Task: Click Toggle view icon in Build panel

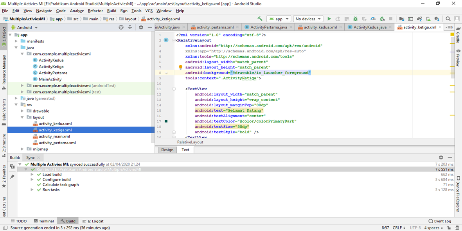Action: click(x=12, y=167)
